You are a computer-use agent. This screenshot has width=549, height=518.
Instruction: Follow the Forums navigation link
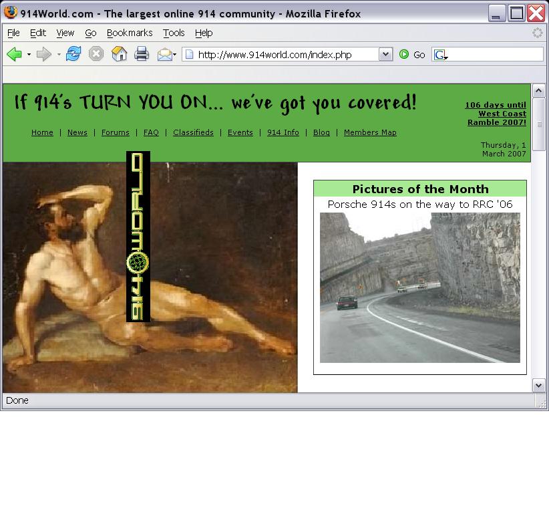click(x=116, y=132)
